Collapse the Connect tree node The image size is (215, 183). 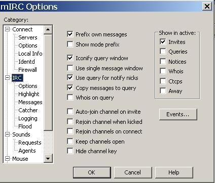(x=7, y=29)
